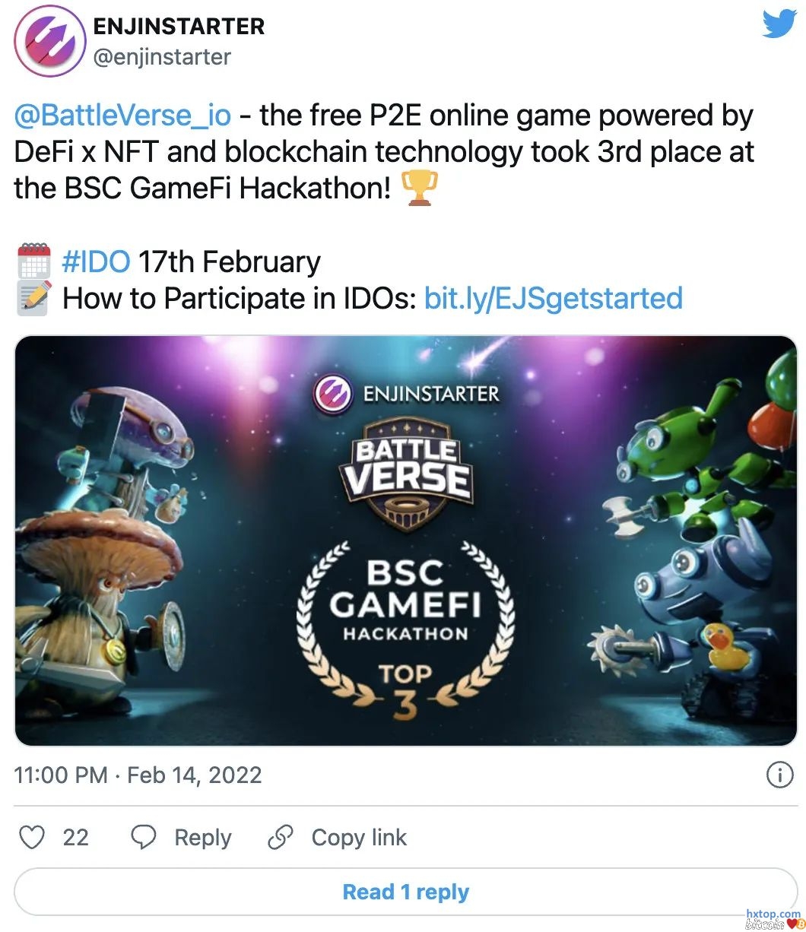Click the memo emoji before How to Participate
Viewport: 806px width, 932px height.
tap(33, 298)
